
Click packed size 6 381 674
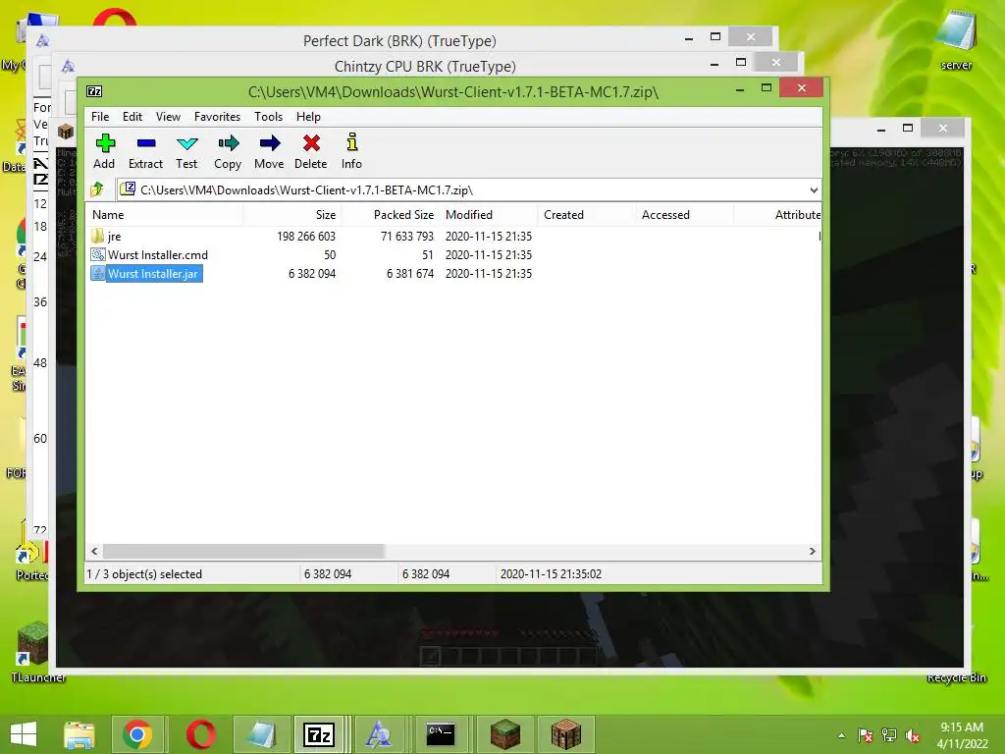click(410, 273)
